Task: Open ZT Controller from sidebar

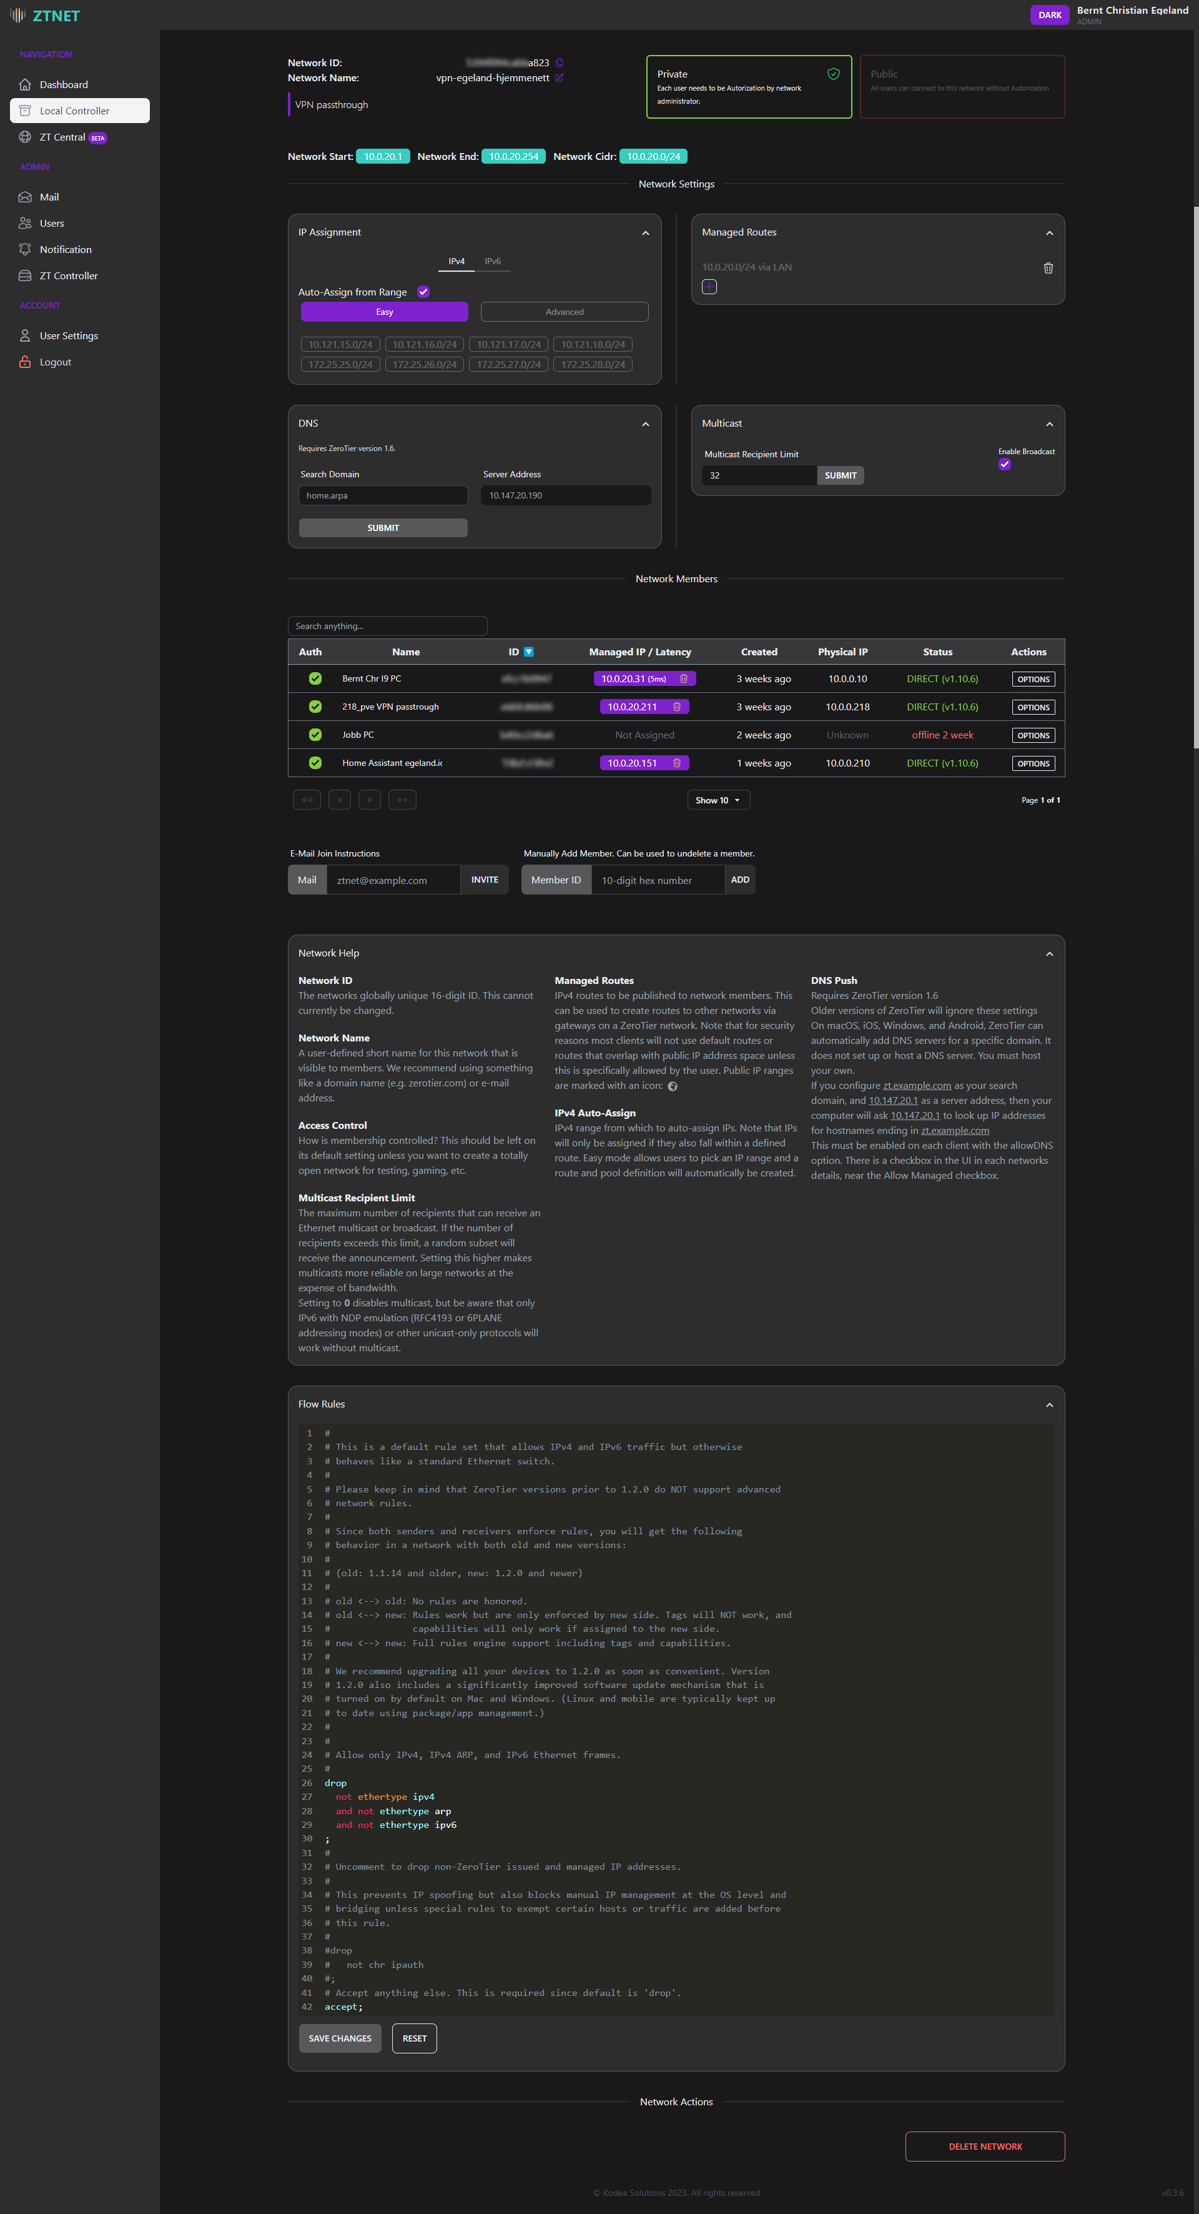Action: click(x=69, y=275)
